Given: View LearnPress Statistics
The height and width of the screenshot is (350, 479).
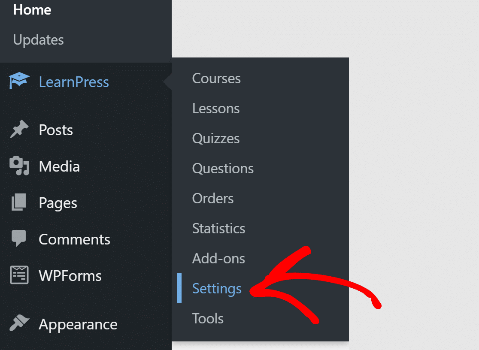Looking at the screenshot, I should [219, 228].
